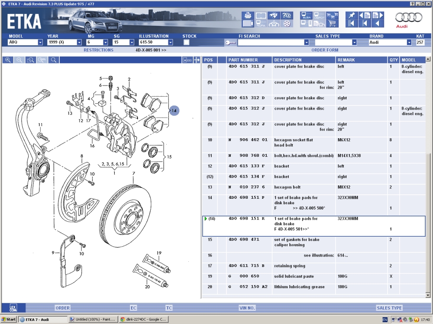Reset illustration zoom to 100%
The image size is (433, 324).
[x=42, y=60]
